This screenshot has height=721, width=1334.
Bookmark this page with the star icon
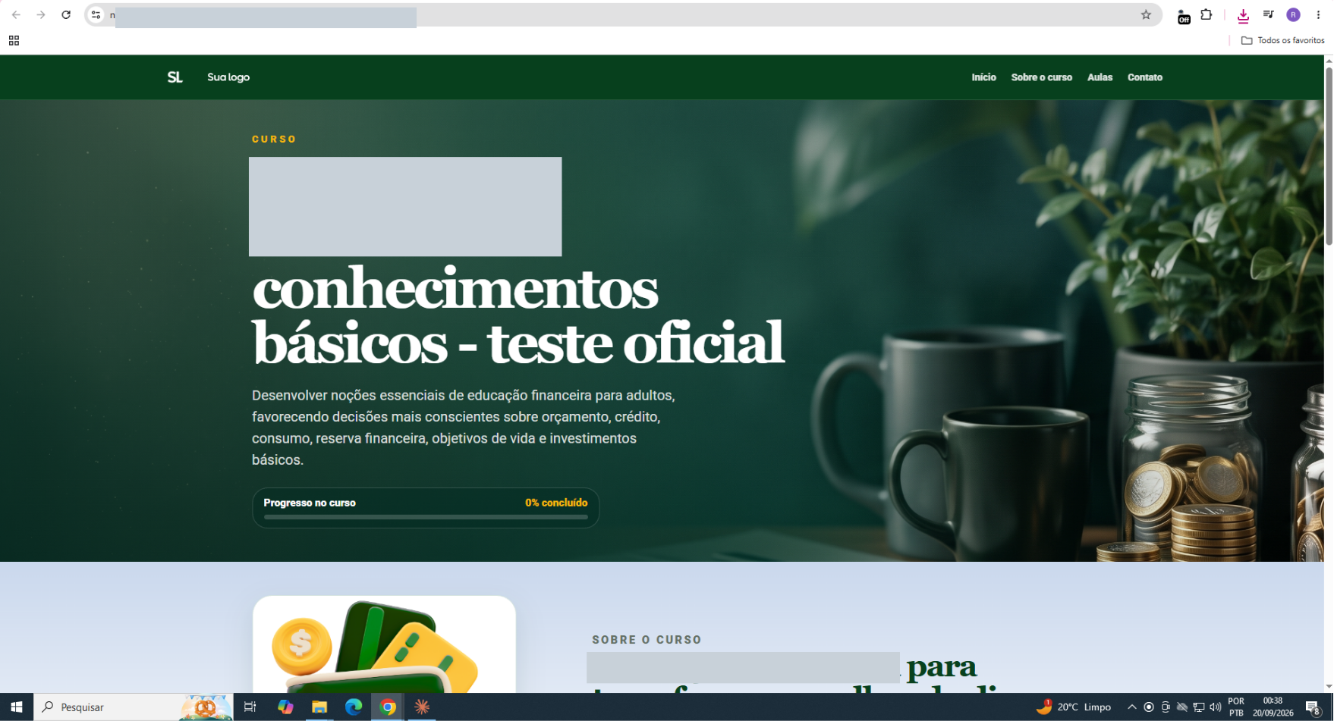[x=1146, y=15]
